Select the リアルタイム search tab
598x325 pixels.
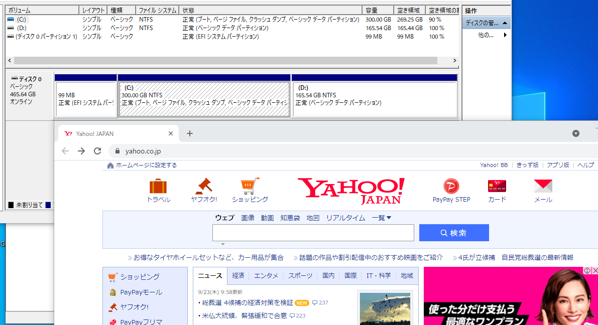click(x=345, y=218)
